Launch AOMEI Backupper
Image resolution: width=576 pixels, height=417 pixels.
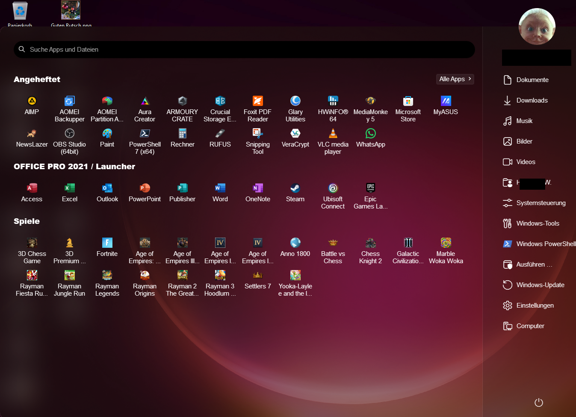tap(69, 109)
